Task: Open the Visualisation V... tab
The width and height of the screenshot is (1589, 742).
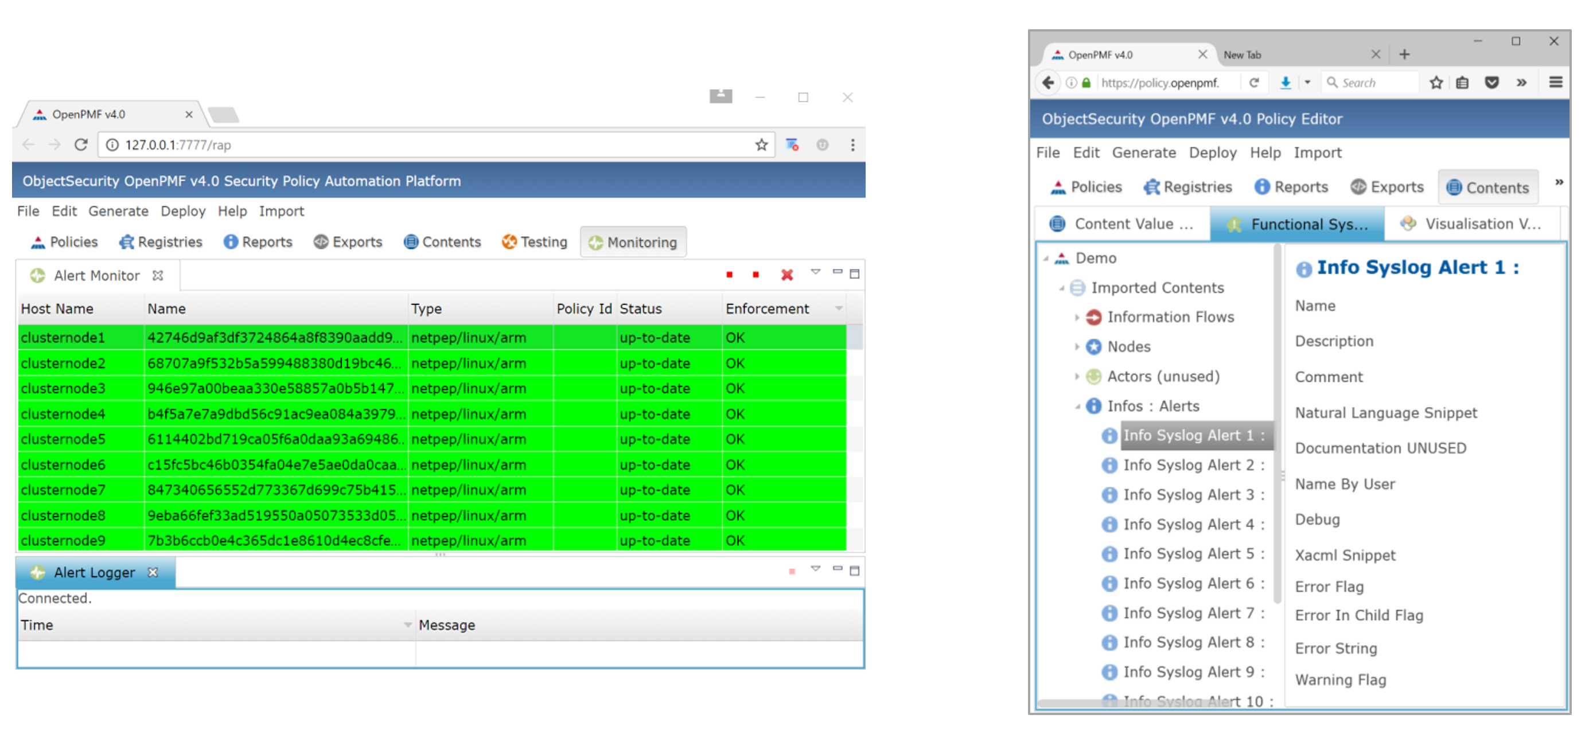Action: 1473,224
